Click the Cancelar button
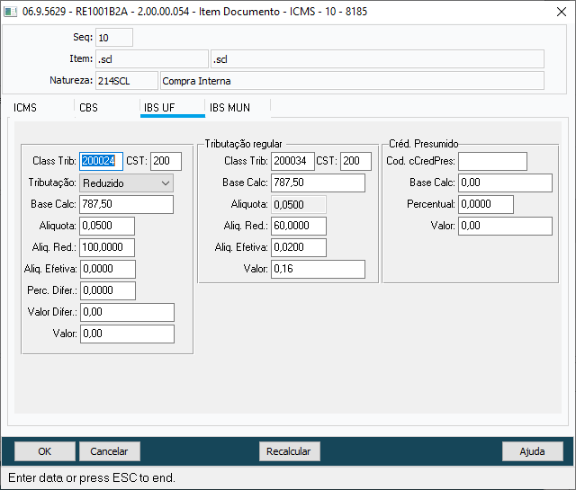Image resolution: width=576 pixels, height=490 pixels. [110, 451]
